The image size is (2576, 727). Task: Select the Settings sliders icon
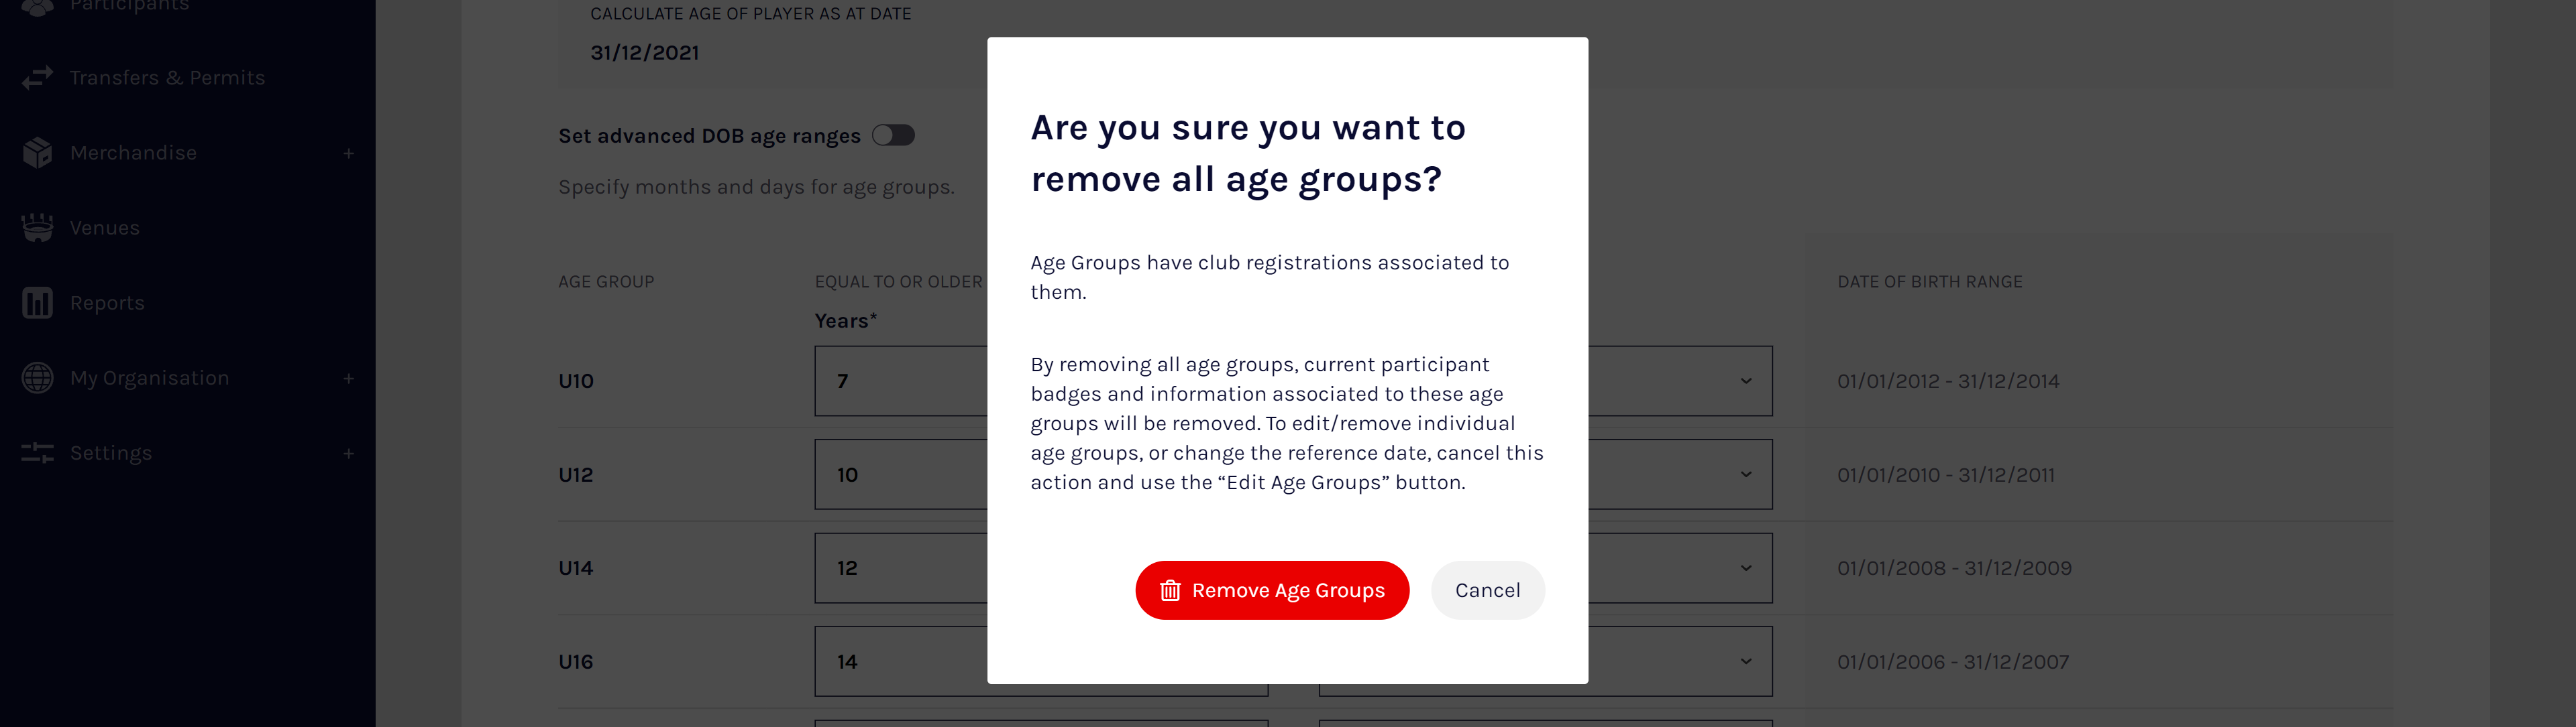click(36, 452)
